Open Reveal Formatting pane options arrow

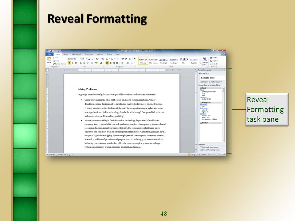pyautogui.click(x=222, y=70)
